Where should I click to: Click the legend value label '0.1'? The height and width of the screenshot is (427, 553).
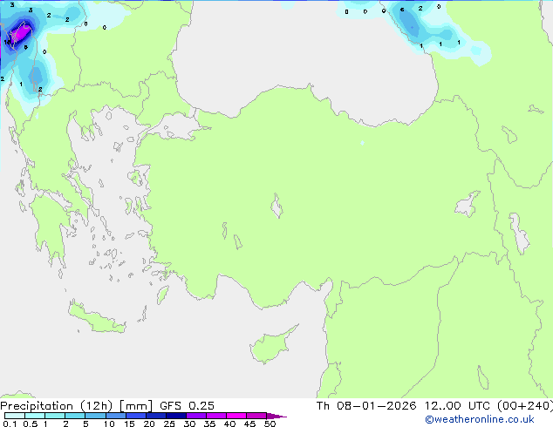click(10, 424)
